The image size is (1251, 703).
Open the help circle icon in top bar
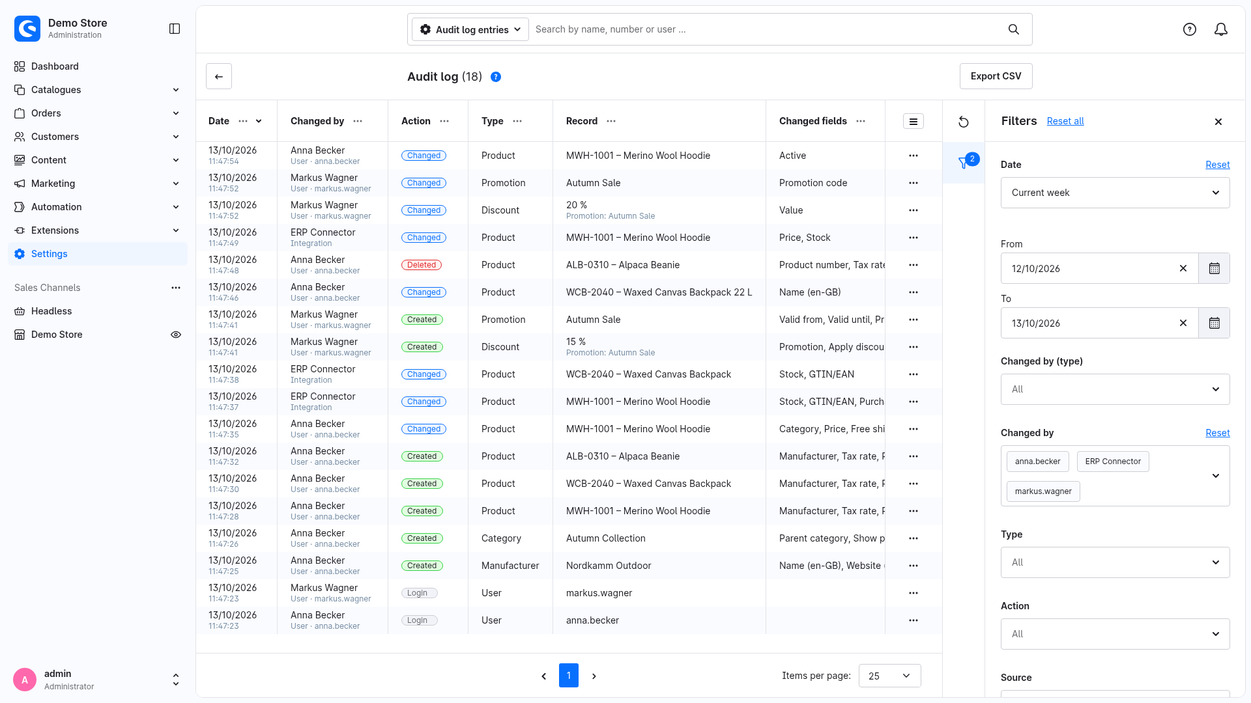pos(1190,29)
